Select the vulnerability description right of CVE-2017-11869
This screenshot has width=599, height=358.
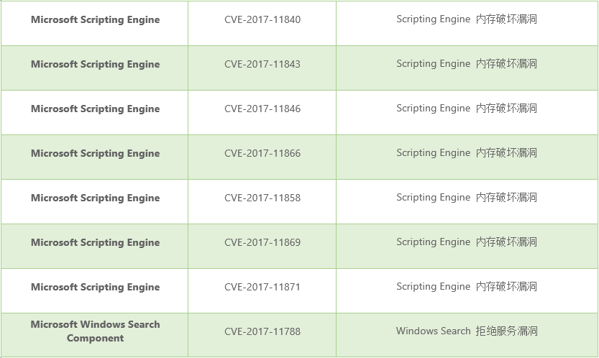point(466,242)
